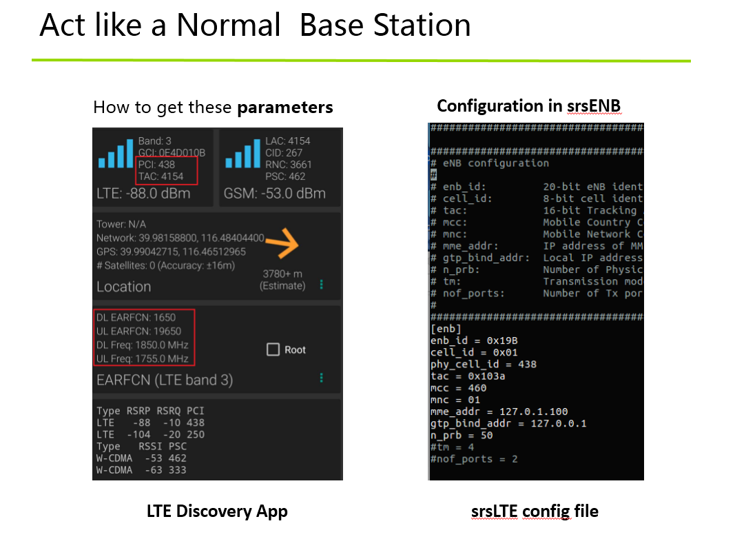
Task: Click the commented '#tm = 4' line
Action: [x=453, y=447]
